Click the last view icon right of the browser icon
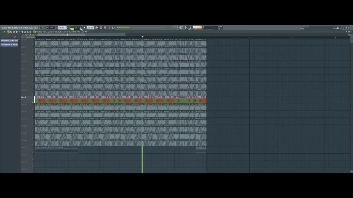Image resolution: width=353 pixels, height=198 pixels. pyautogui.click(x=113, y=28)
